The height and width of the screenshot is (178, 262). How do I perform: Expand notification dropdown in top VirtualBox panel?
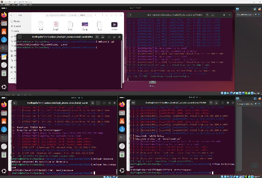[259, 15]
